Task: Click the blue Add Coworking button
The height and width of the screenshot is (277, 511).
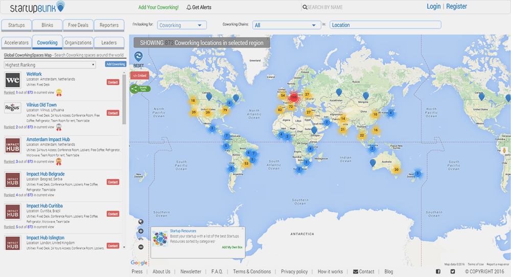Action: coord(115,64)
